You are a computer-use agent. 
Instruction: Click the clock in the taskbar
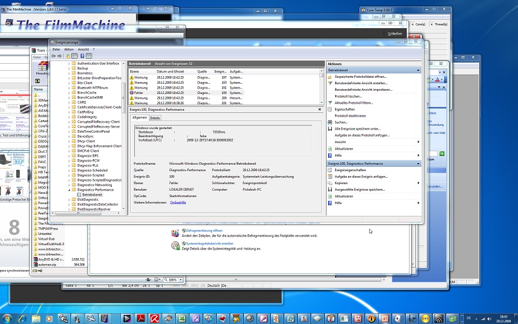pos(503,319)
